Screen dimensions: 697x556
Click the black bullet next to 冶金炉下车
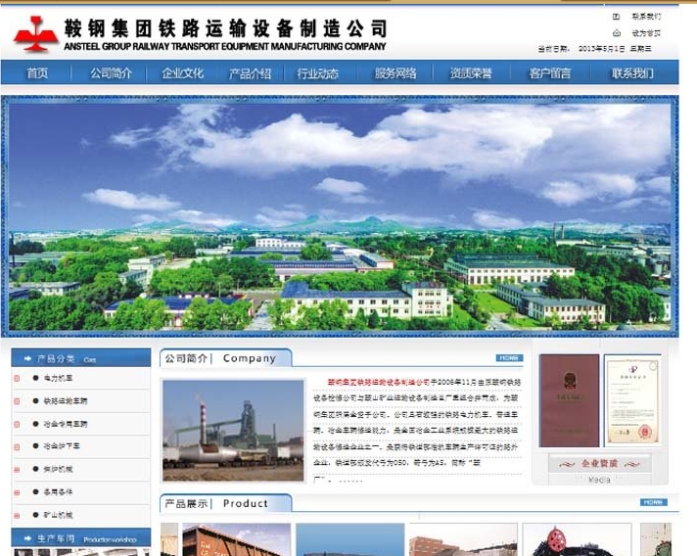35,445
